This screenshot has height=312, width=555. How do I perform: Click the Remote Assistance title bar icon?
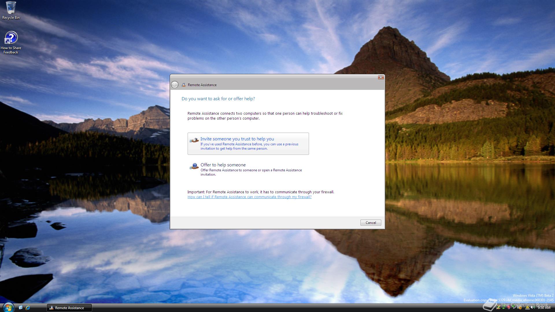[x=184, y=85]
